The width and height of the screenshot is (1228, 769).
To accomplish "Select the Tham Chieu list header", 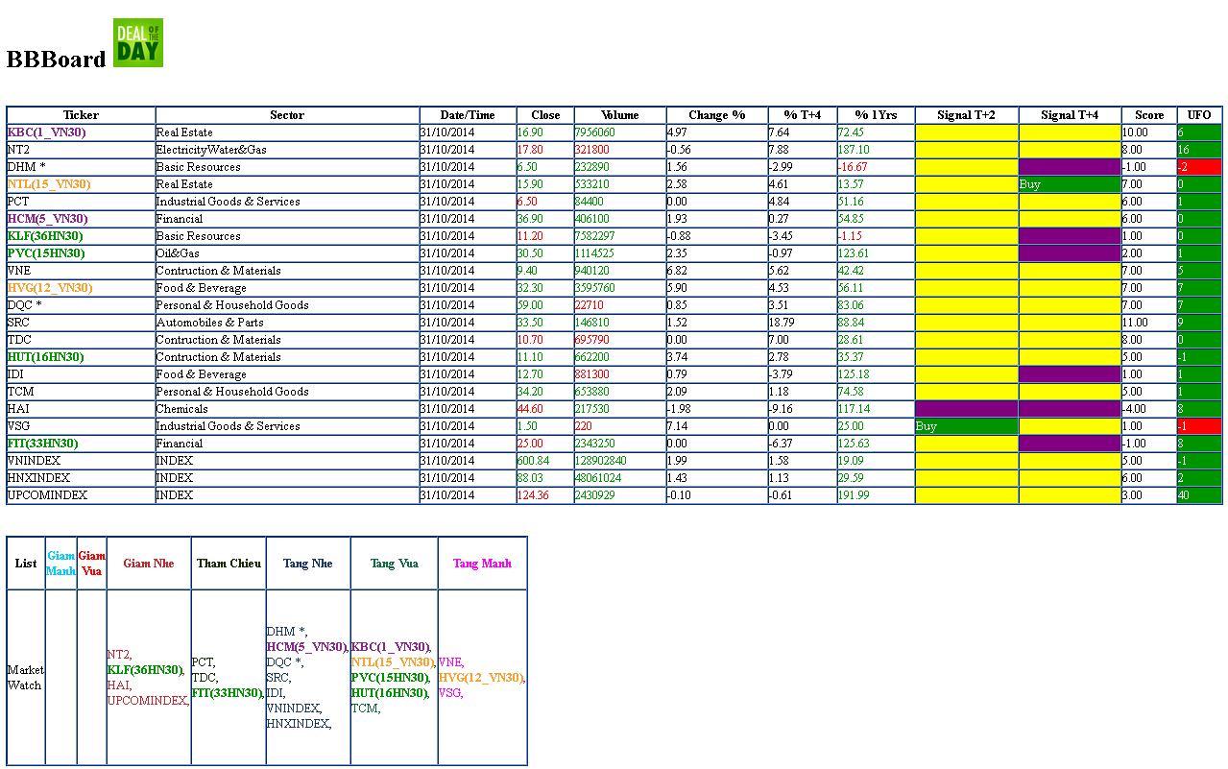I will [x=229, y=564].
